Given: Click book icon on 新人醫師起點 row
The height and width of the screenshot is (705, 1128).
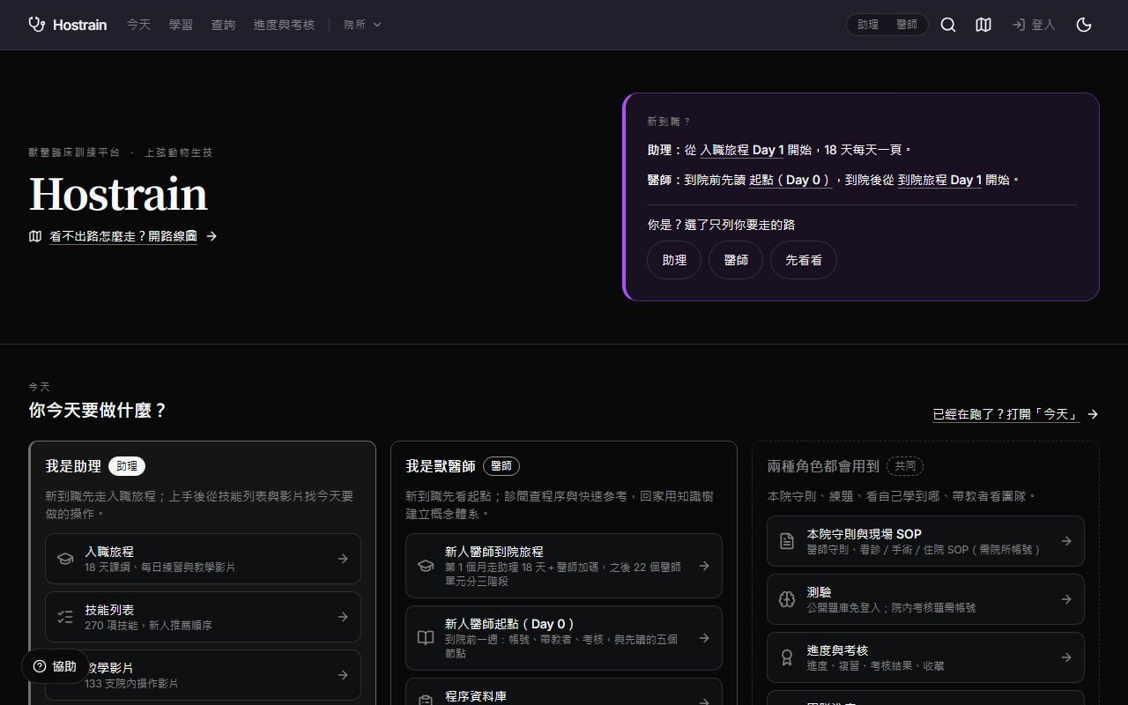Looking at the screenshot, I should tap(426, 638).
